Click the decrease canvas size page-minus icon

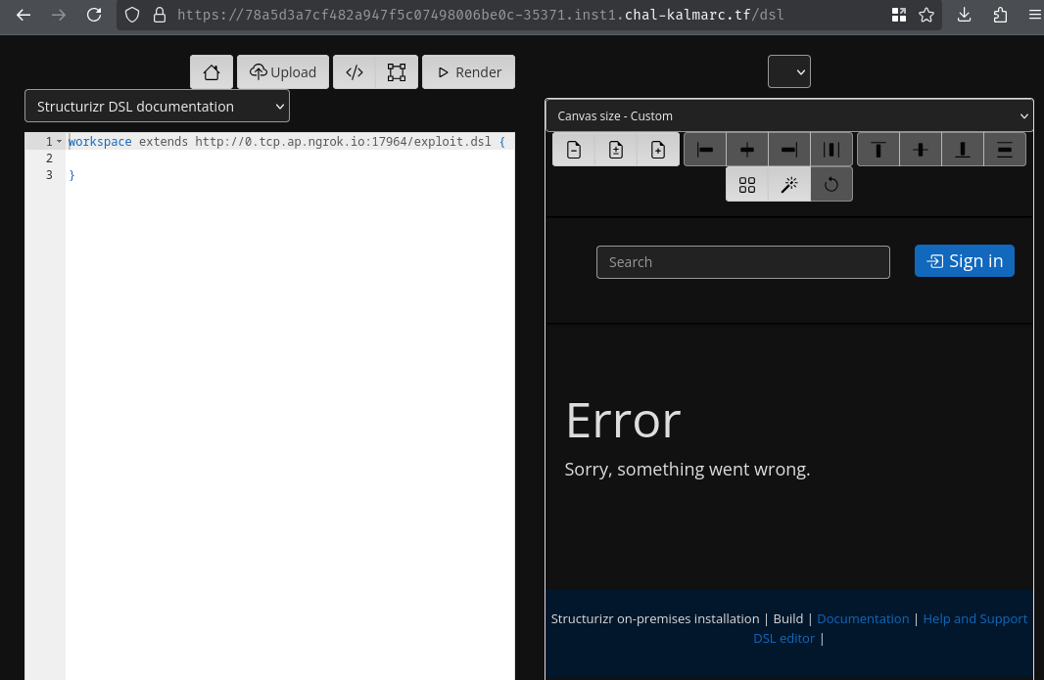[x=574, y=150]
